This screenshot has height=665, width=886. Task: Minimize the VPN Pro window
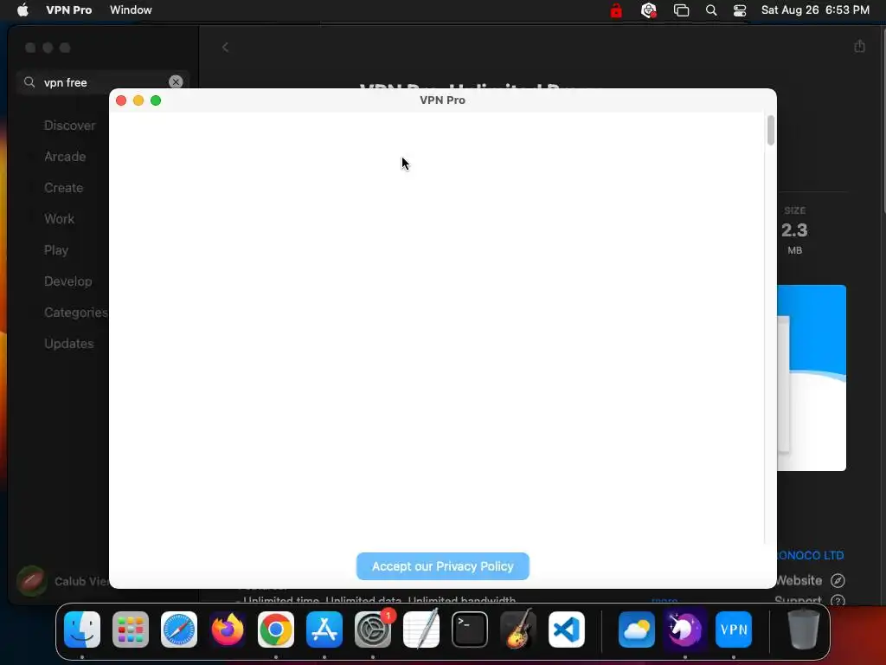(x=138, y=100)
